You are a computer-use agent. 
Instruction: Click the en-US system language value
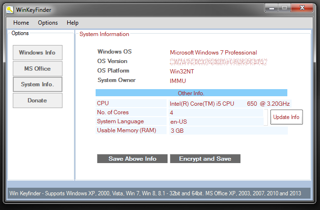pyautogui.click(x=216, y=121)
